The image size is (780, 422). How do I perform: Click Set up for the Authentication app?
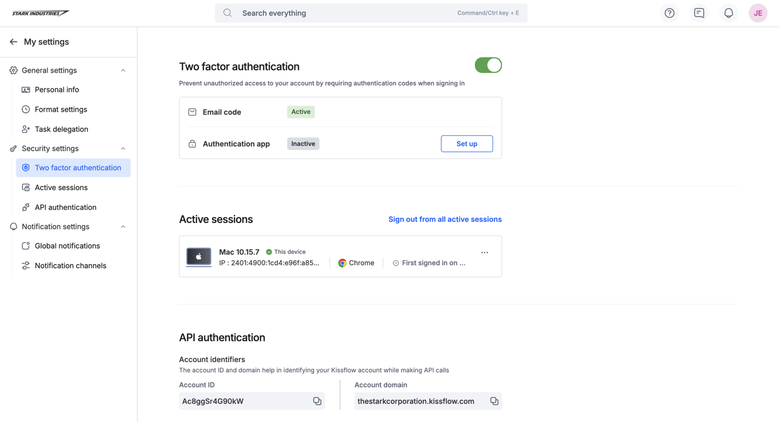click(467, 144)
